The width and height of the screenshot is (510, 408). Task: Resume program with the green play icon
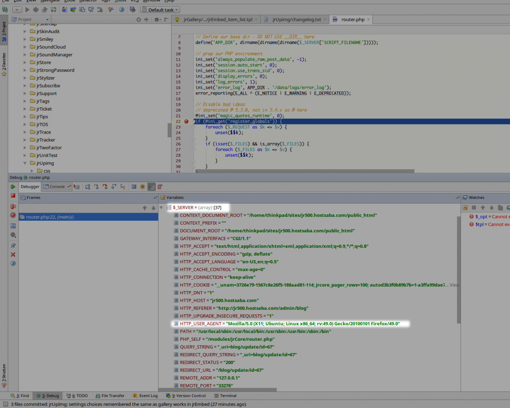point(13,187)
